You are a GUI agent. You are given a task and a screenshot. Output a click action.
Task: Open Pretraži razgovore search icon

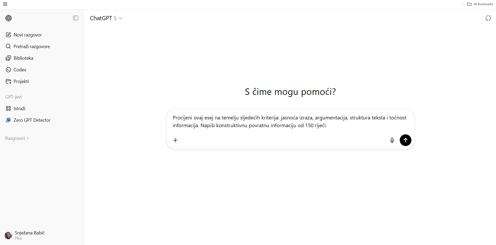click(x=8, y=47)
